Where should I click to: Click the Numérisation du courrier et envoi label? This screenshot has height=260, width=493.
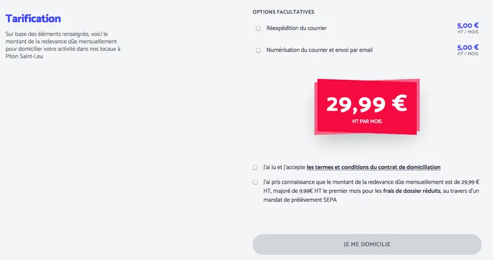pos(319,50)
